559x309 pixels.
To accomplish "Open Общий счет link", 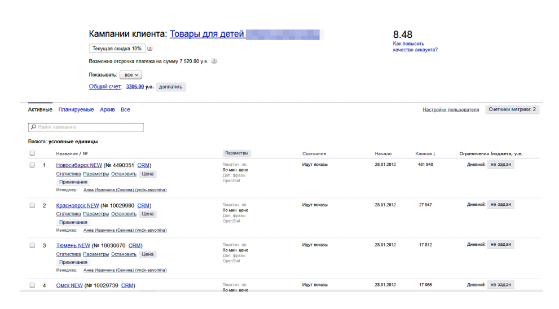I will (105, 86).
